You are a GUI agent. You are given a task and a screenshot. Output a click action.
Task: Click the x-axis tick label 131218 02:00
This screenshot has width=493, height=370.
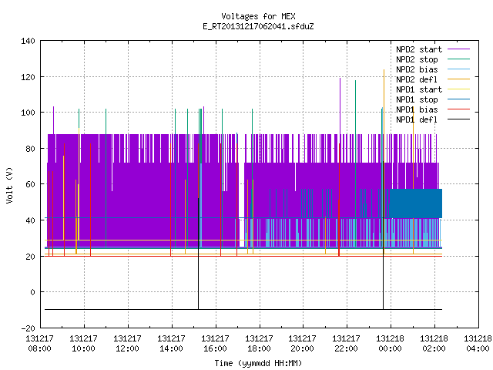pyautogui.click(x=434, y=344)
